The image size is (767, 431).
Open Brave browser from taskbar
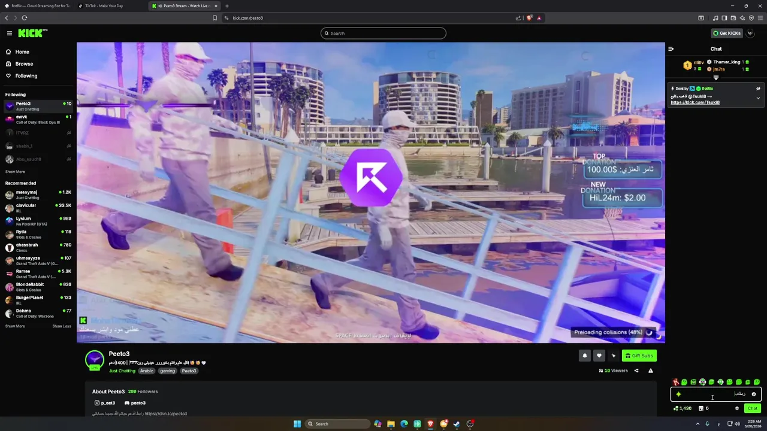(x=430, y=424)
